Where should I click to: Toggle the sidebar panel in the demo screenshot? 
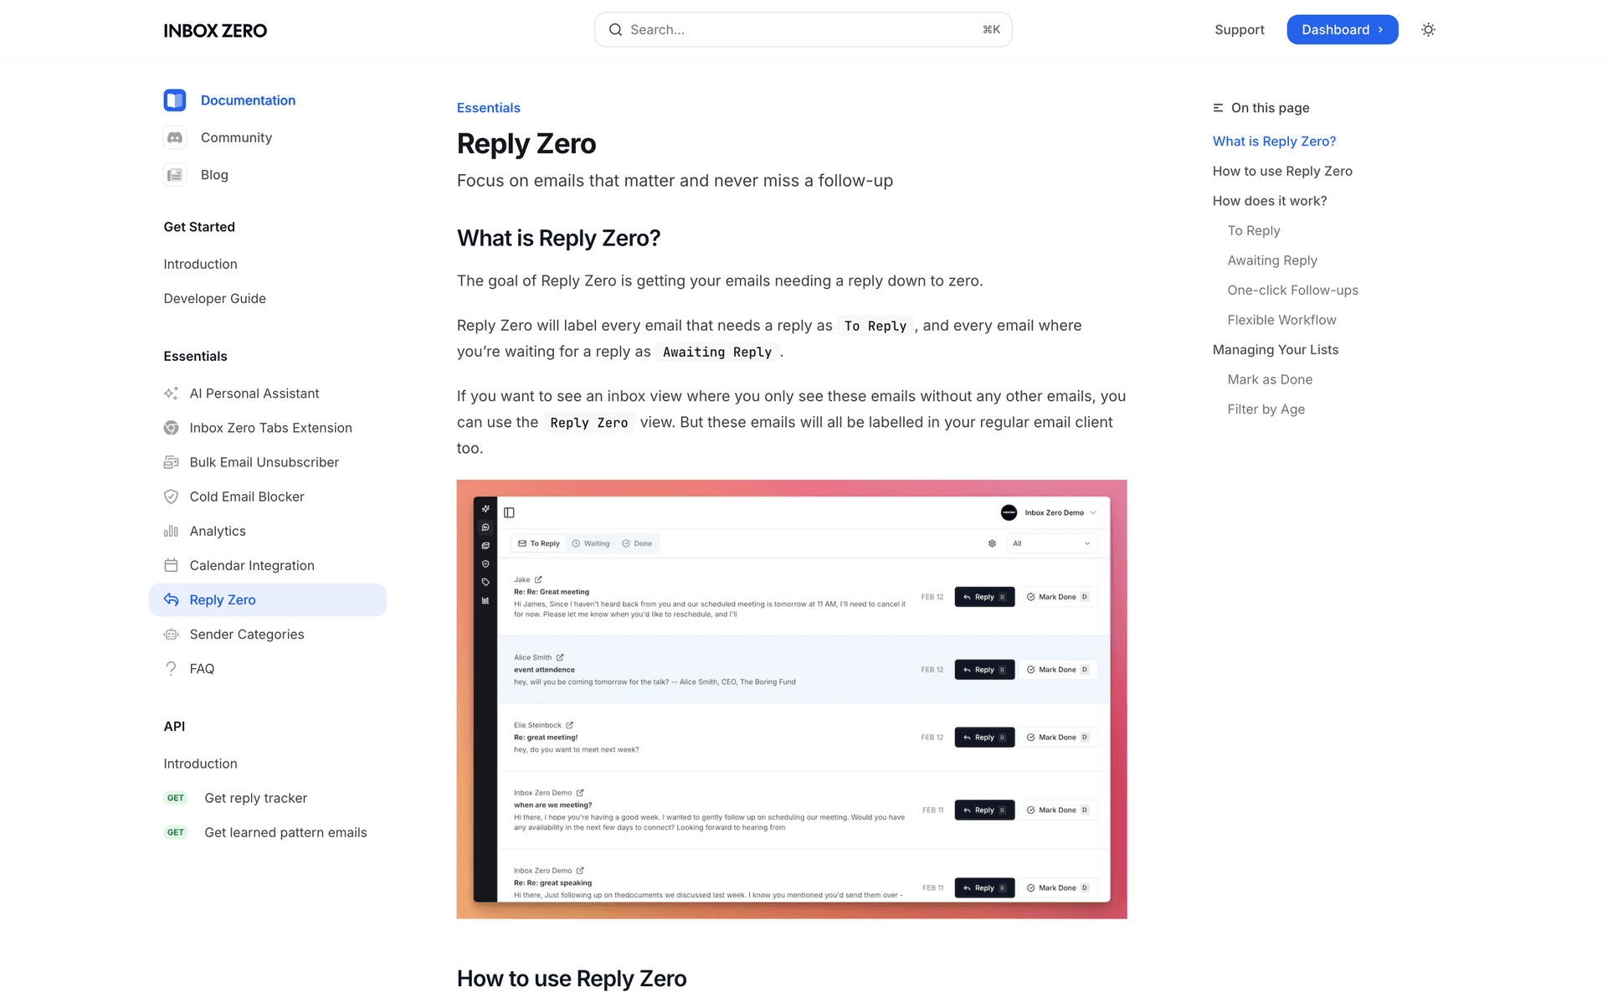tap(509, 512)
